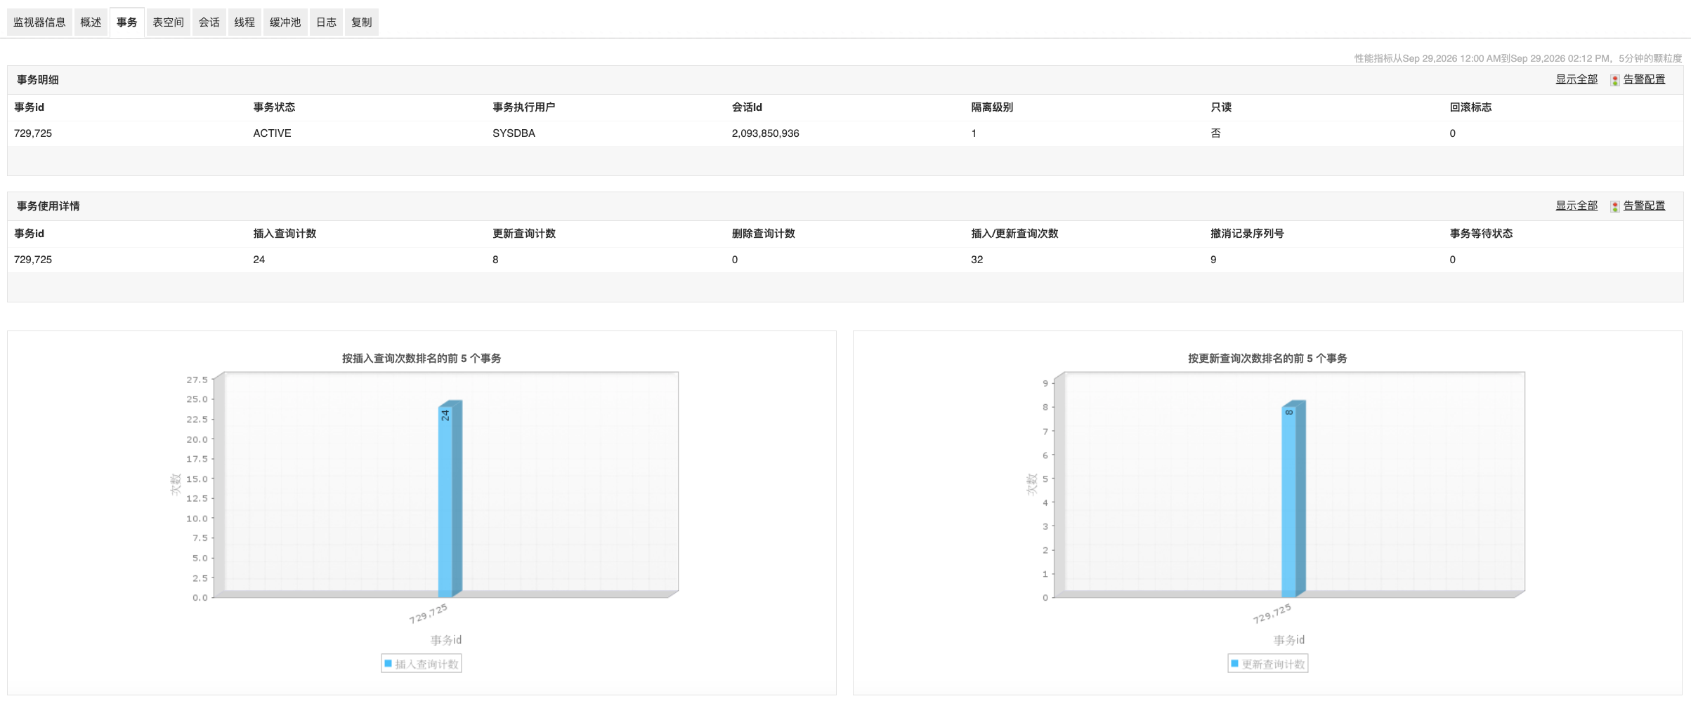Viewport: 1691px width, 701px height.
Task: Select the ACTIVE status cell
Action: pyautogui.click(x=272, y=133)
